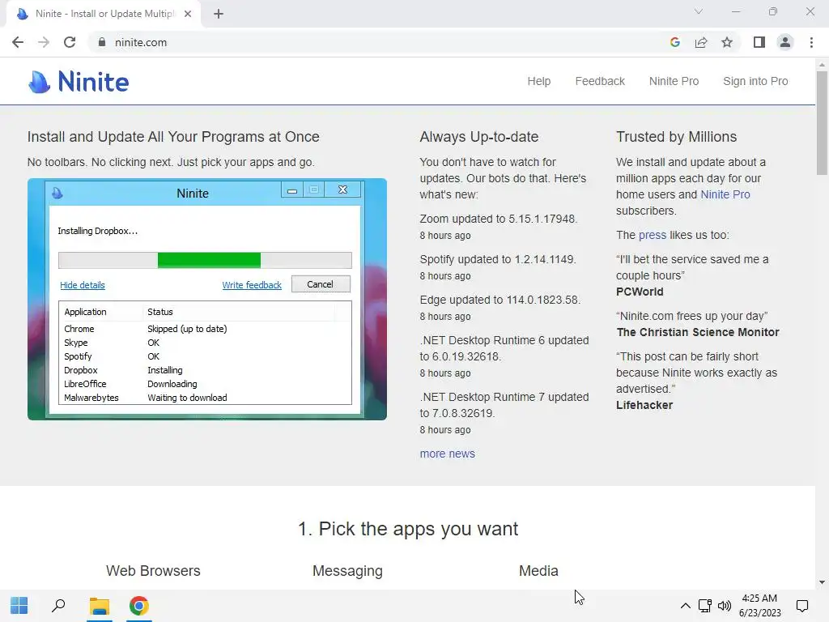829x622 pixels.
Task: Click Sign into Pro in the header
Action: [755, 81]
